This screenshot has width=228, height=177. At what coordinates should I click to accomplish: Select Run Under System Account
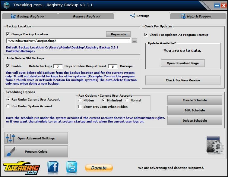coord(8,106)
